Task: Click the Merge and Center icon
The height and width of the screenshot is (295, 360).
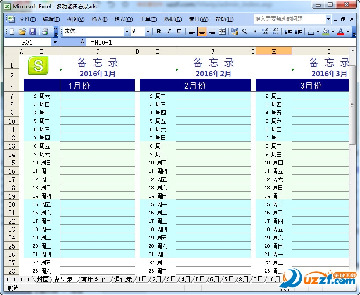Action: [222, 32]
